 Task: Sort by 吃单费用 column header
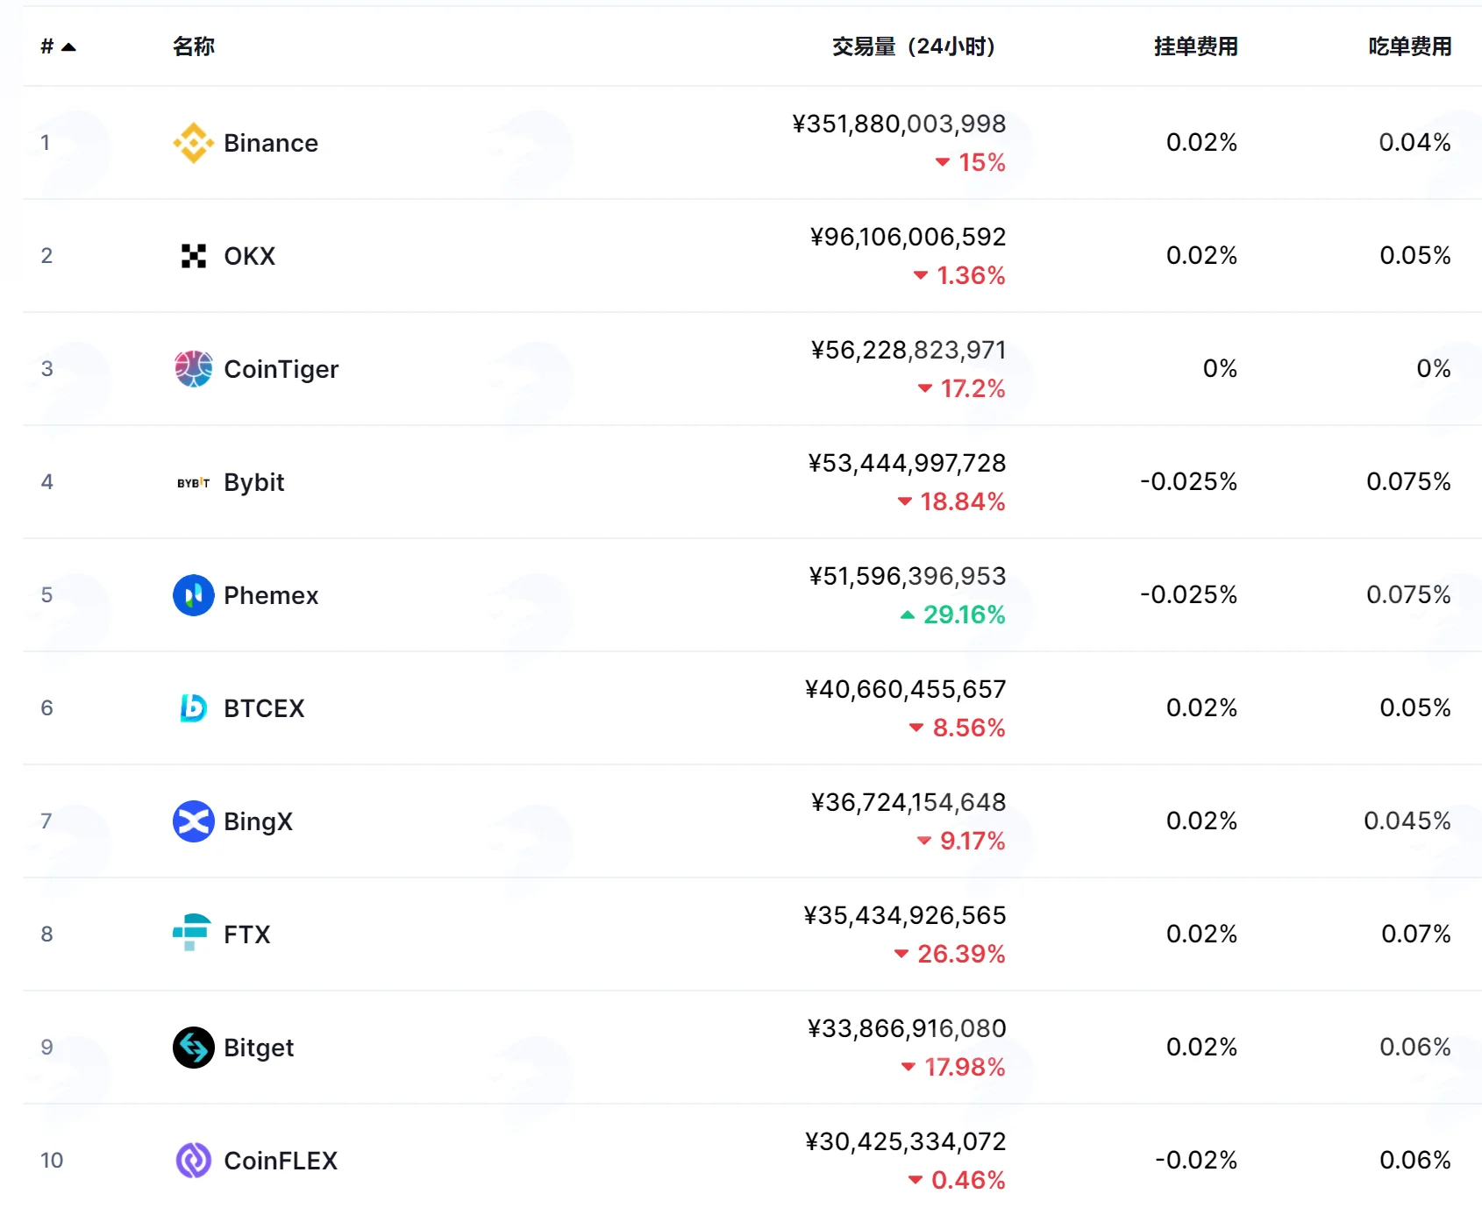tap(1409, 46)
